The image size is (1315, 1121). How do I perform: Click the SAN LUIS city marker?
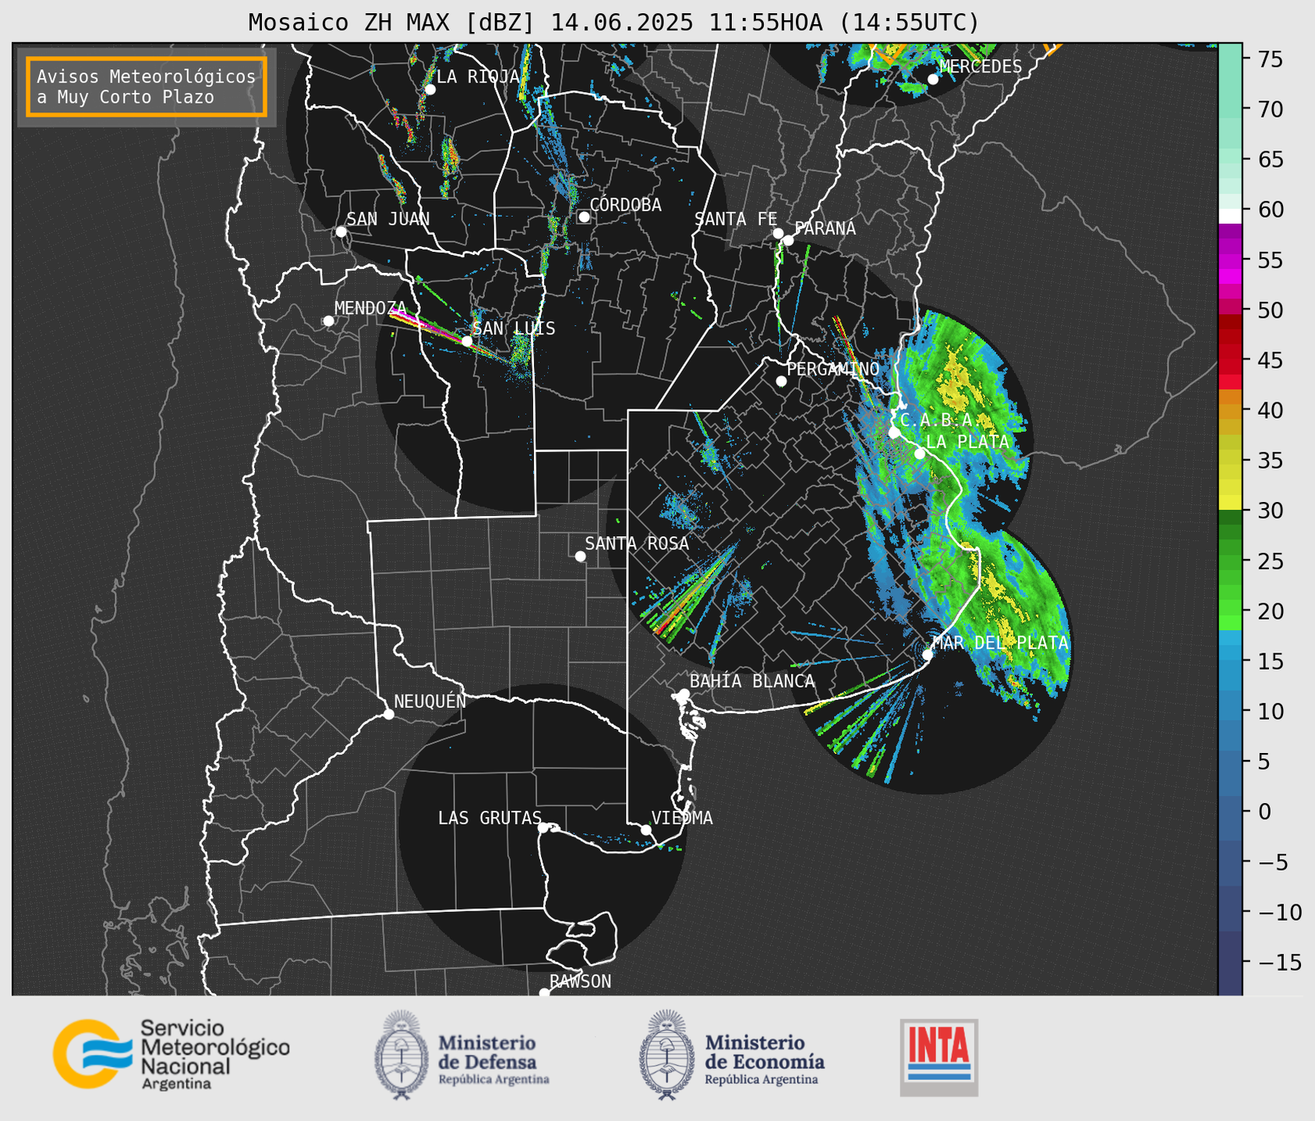click(467, 341)
